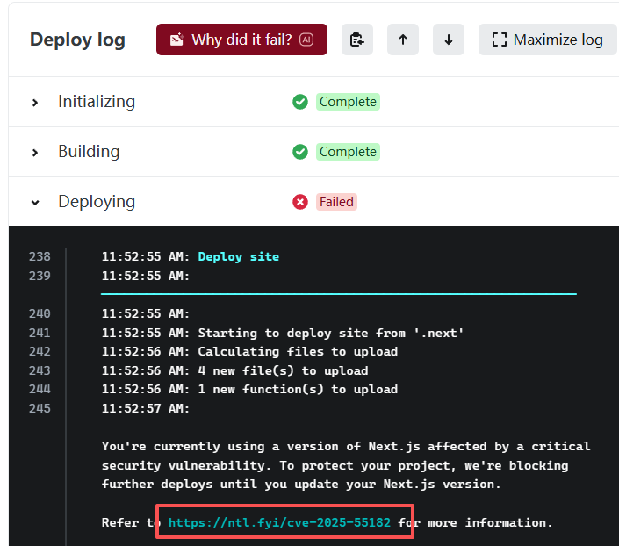Click the "Deploy log" heading
The width and height of the screenshot is (619, 546).
[77, 40]
